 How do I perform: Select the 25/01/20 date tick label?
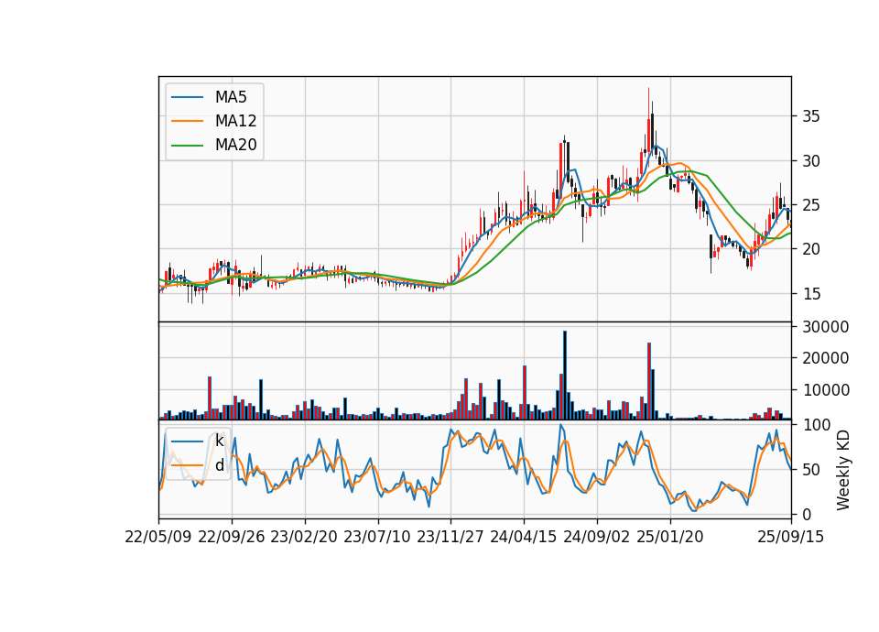click(670, 537)
